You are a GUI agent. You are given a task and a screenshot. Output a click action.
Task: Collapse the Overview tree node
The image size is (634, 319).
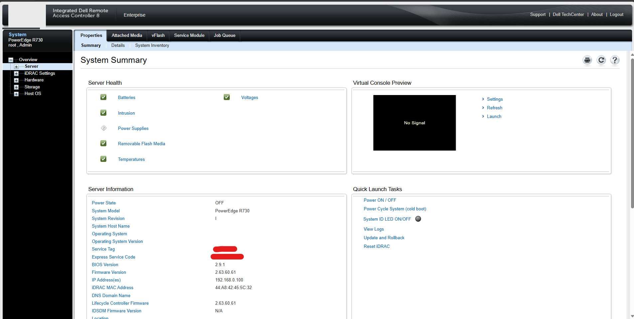(x=11, y=60)
